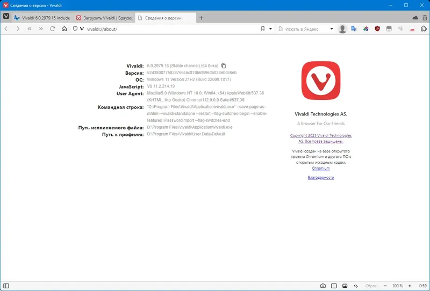Toggle the extensions puzzle piece menu
The height and width of the screenshot is (291, 430).
click(x=424, y=29)
